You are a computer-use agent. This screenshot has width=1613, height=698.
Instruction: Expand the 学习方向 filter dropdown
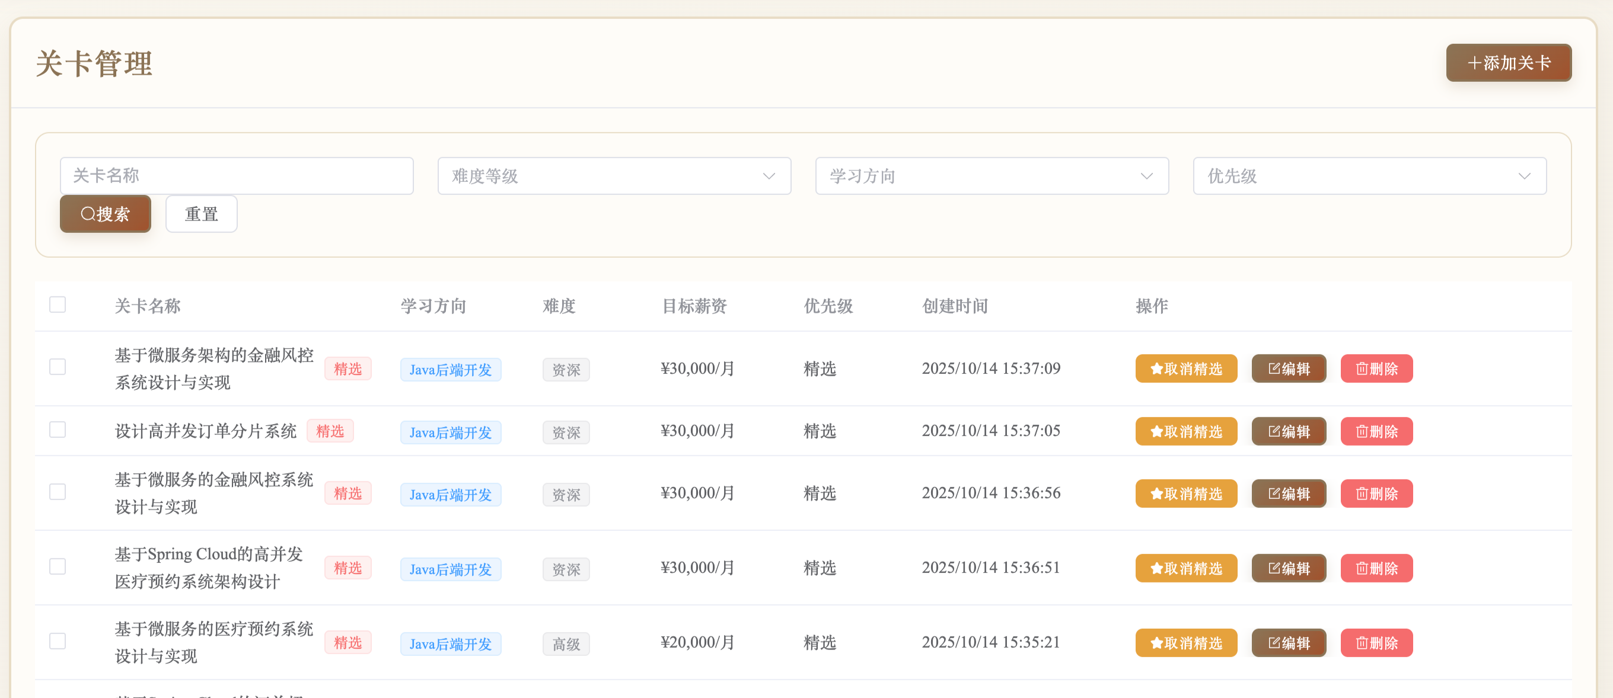pyautogui.click(x=991, y=176)
